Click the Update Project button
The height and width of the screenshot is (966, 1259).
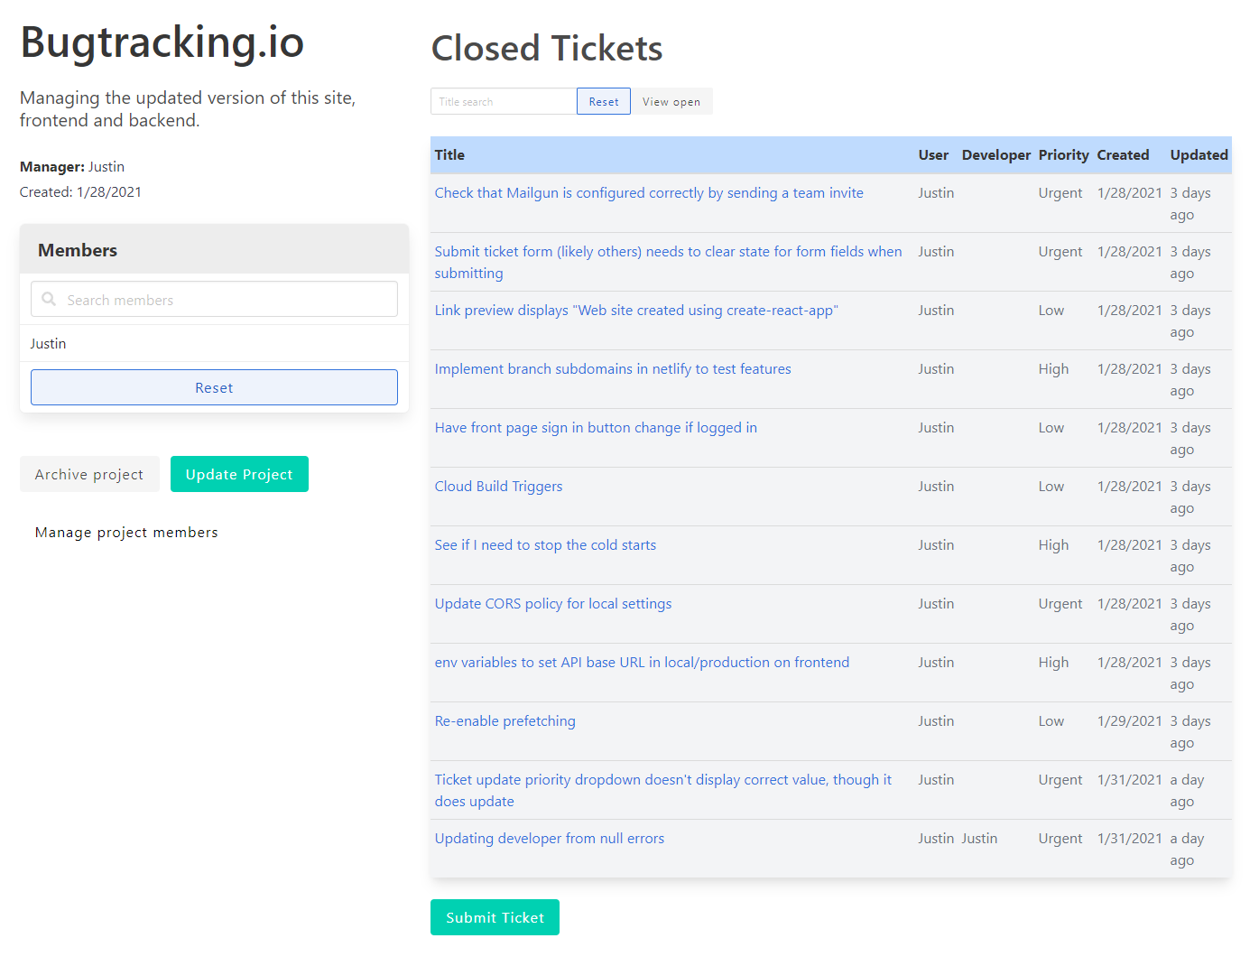click(239, 475)
